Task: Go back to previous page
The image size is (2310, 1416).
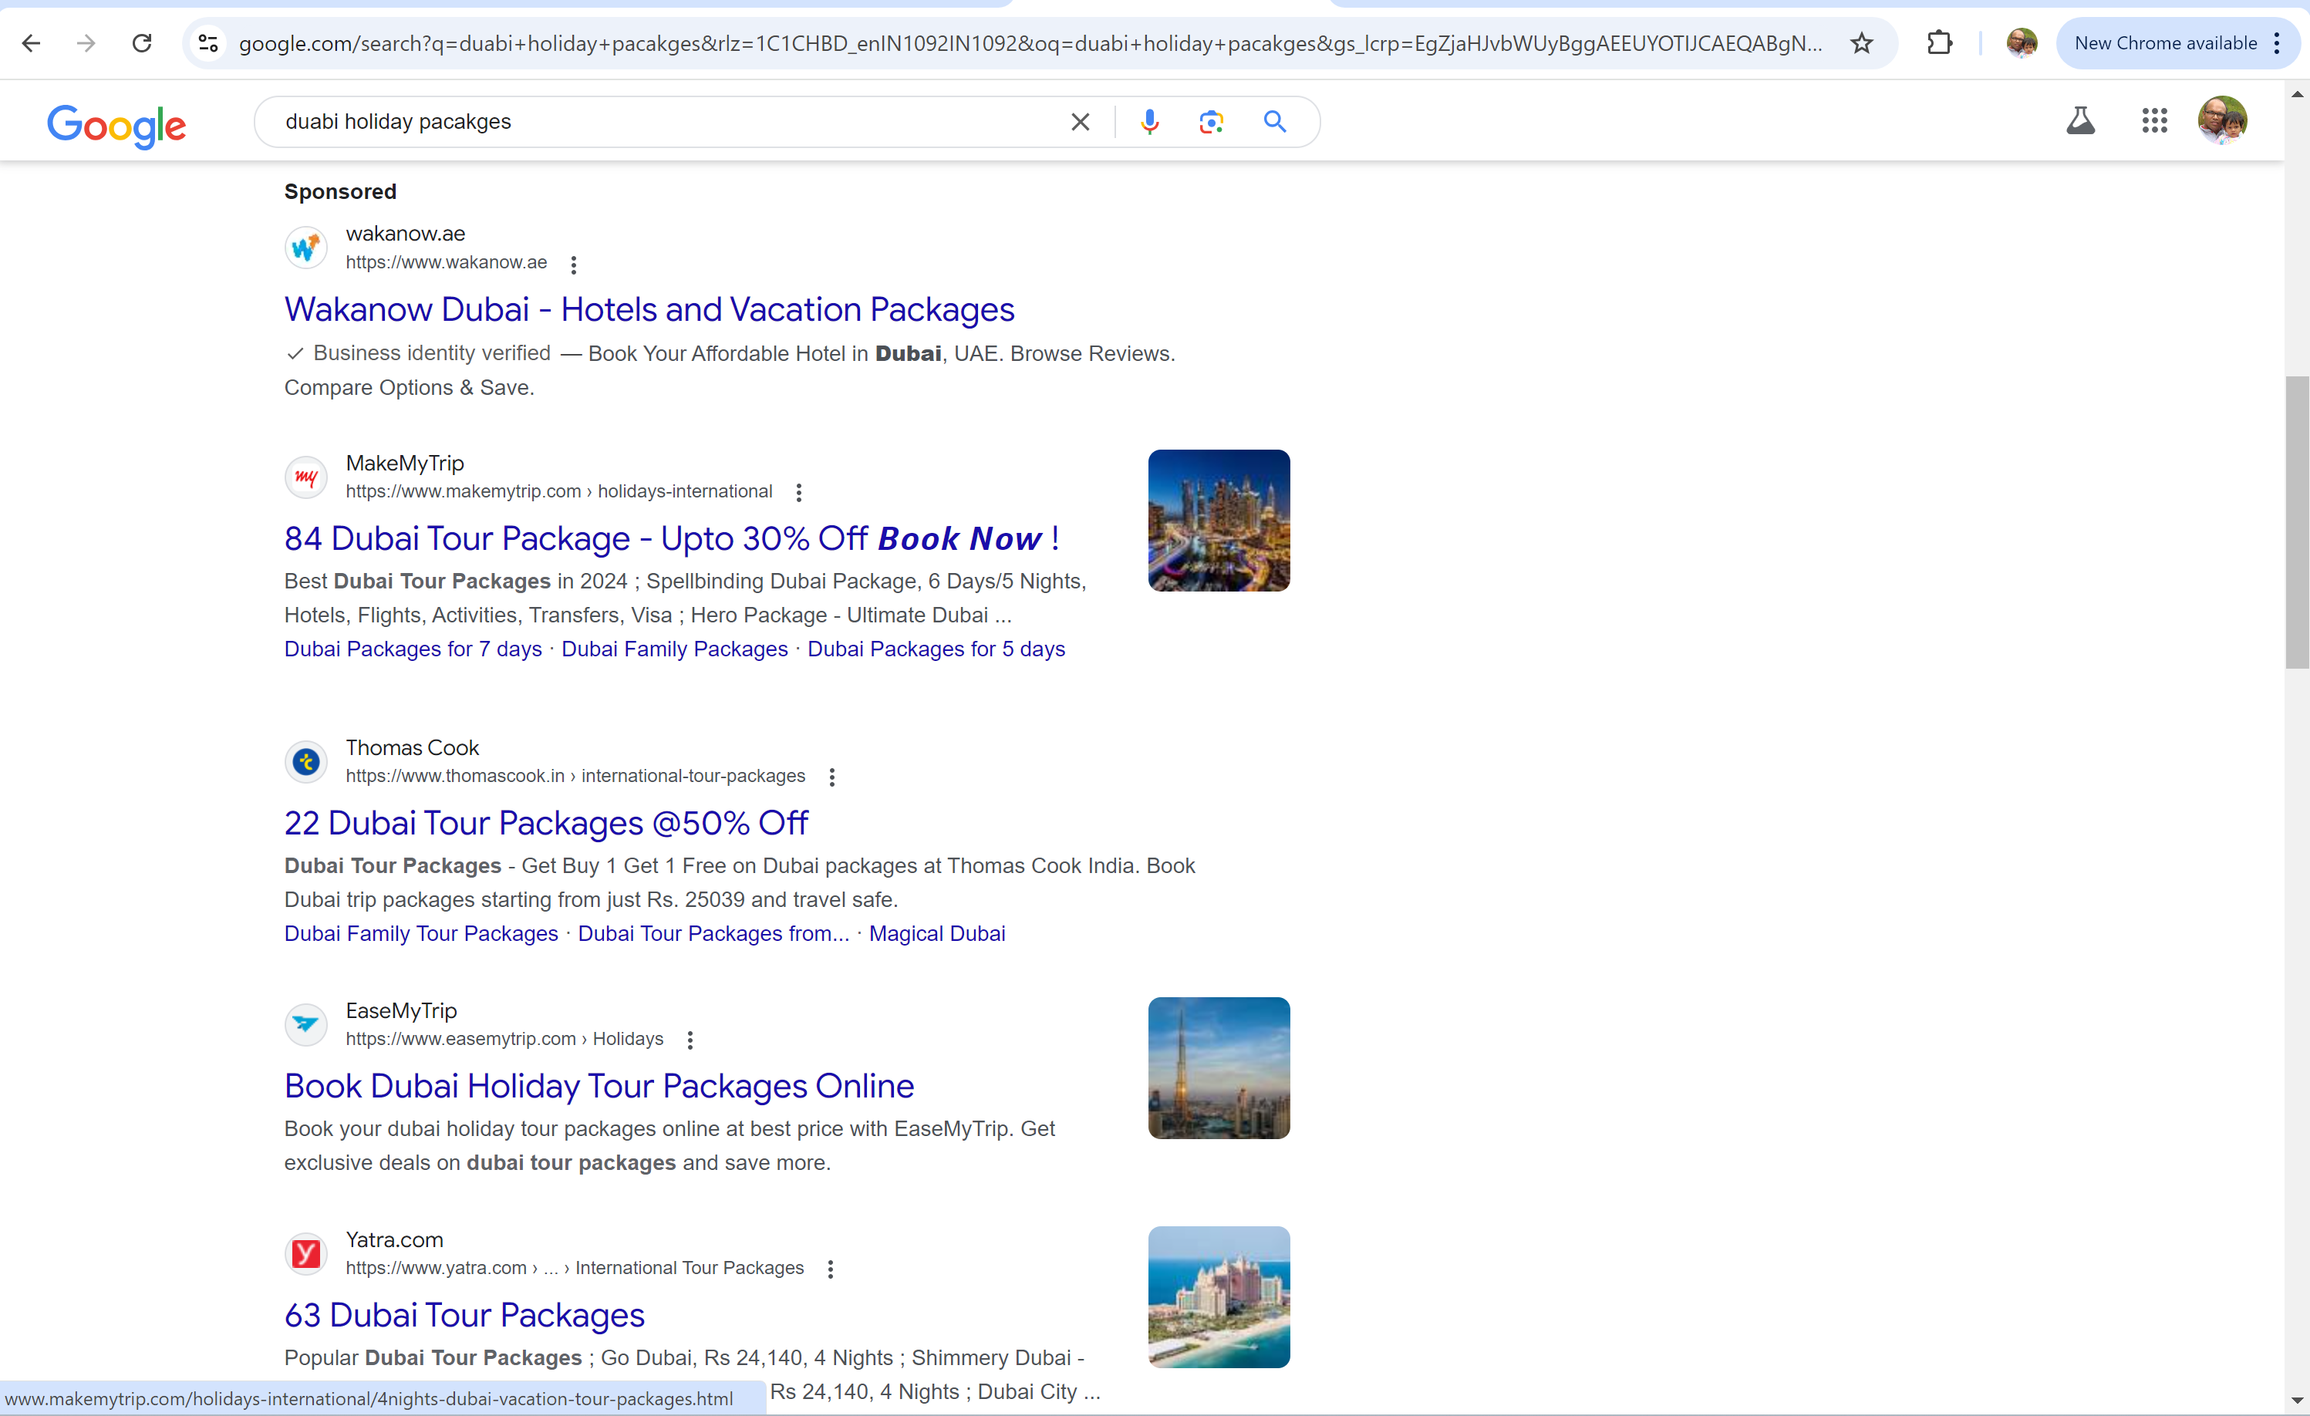Action: pos(31,43)
